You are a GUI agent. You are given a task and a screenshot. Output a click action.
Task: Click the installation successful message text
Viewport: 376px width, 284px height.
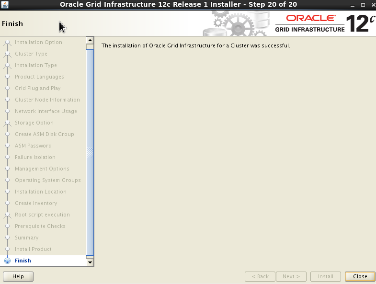pyautogui.click(x=196, y=45)
